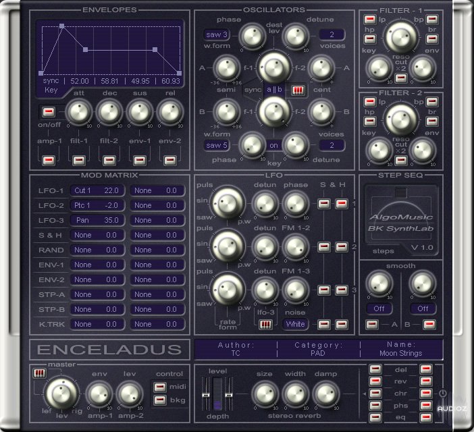This screenshot has height=432, width=474.
Task: Click the lfo-3 keyboard icon
Action: click(x=265, y=325)
